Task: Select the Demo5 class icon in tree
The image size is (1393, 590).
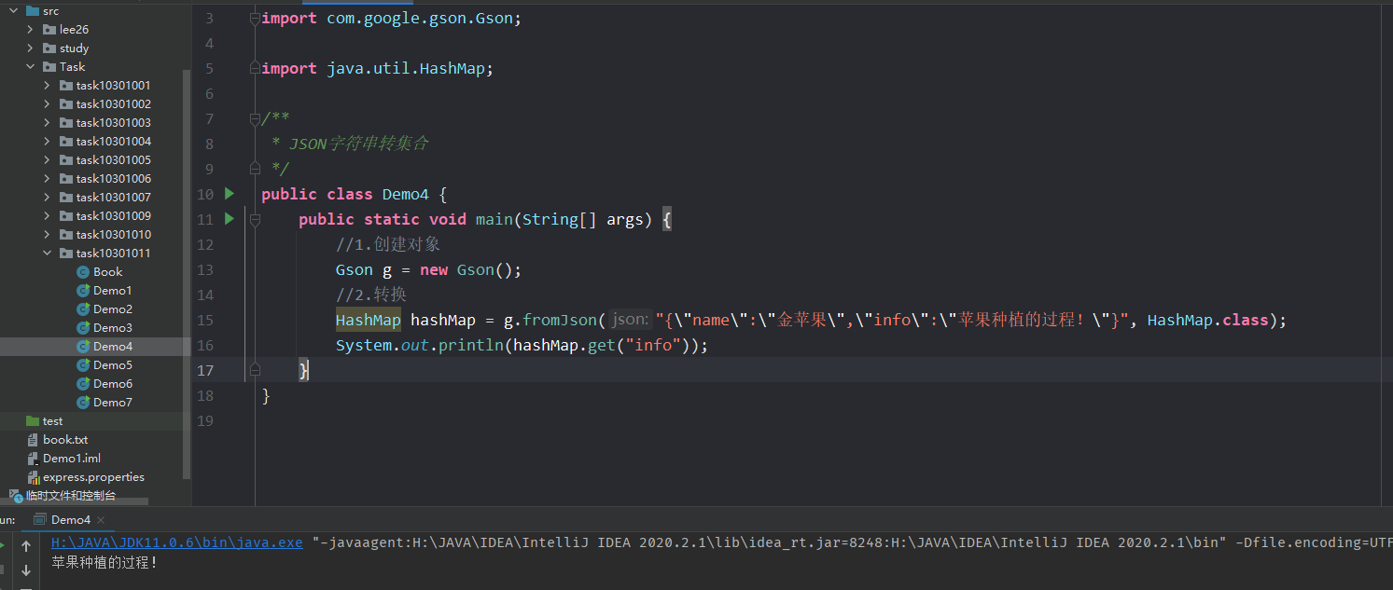Action: (83, 365)
